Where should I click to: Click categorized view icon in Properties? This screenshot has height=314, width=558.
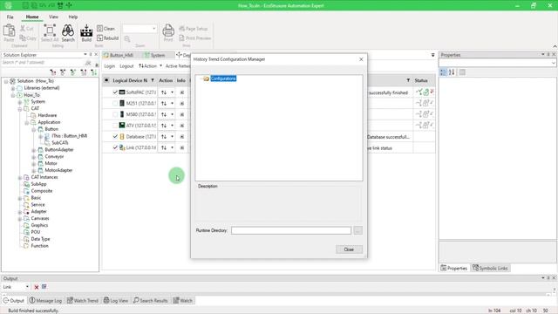click(443, 72)
